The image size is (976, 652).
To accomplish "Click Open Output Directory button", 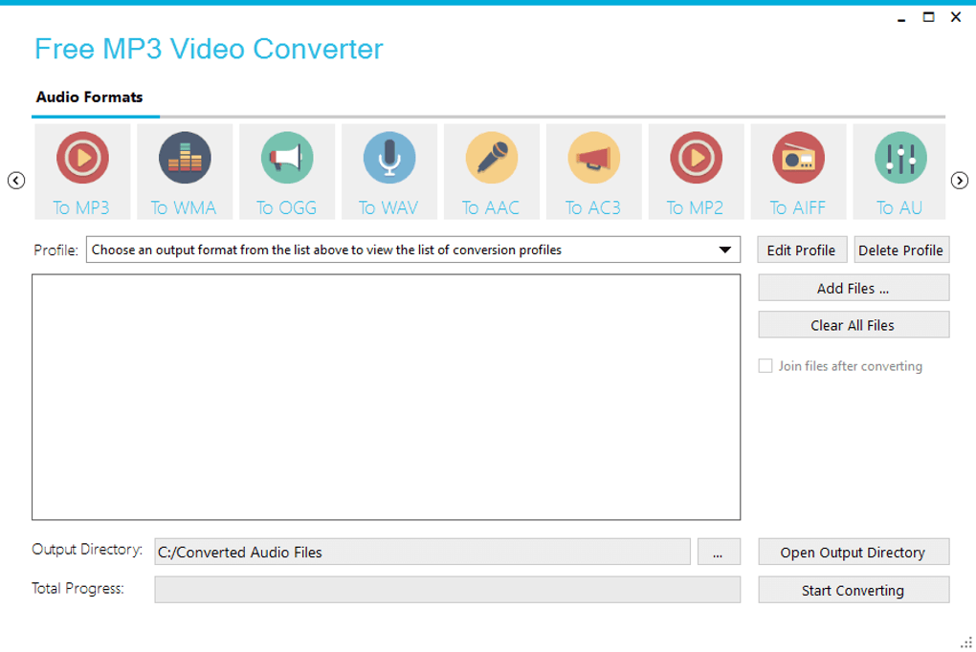I will click(x=854, y=552).
